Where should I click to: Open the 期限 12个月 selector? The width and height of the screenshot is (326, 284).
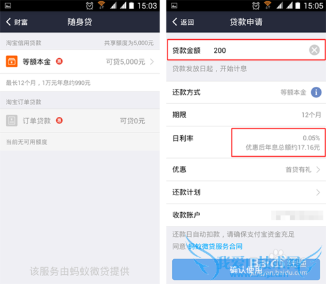click(246, 115)
